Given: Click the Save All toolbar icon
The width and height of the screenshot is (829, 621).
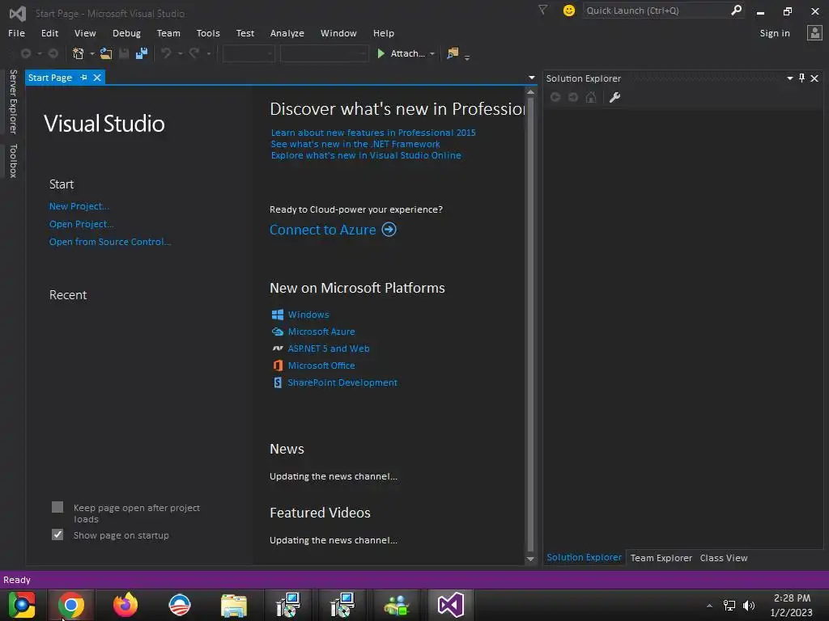Looking at the screenshot, I should click(x=141, y=53).
